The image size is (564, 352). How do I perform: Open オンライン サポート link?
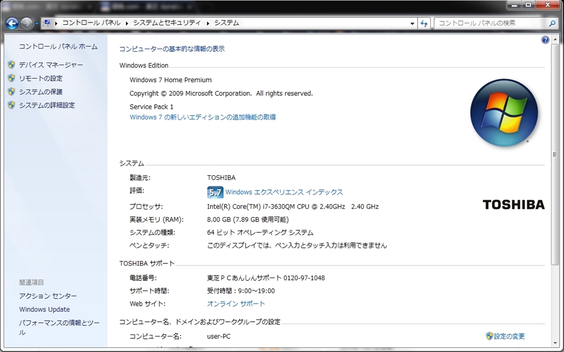[236, 304]
